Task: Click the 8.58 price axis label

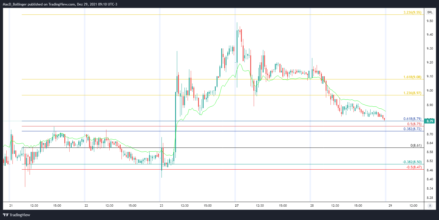Action: point(430,152)
